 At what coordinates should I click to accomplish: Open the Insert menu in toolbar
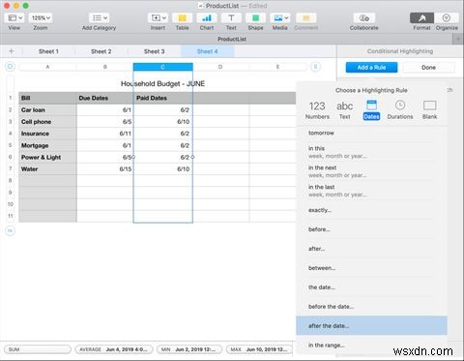coord(158,18)
